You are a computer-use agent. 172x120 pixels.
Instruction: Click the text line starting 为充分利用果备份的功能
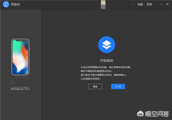tap(106, 67)
